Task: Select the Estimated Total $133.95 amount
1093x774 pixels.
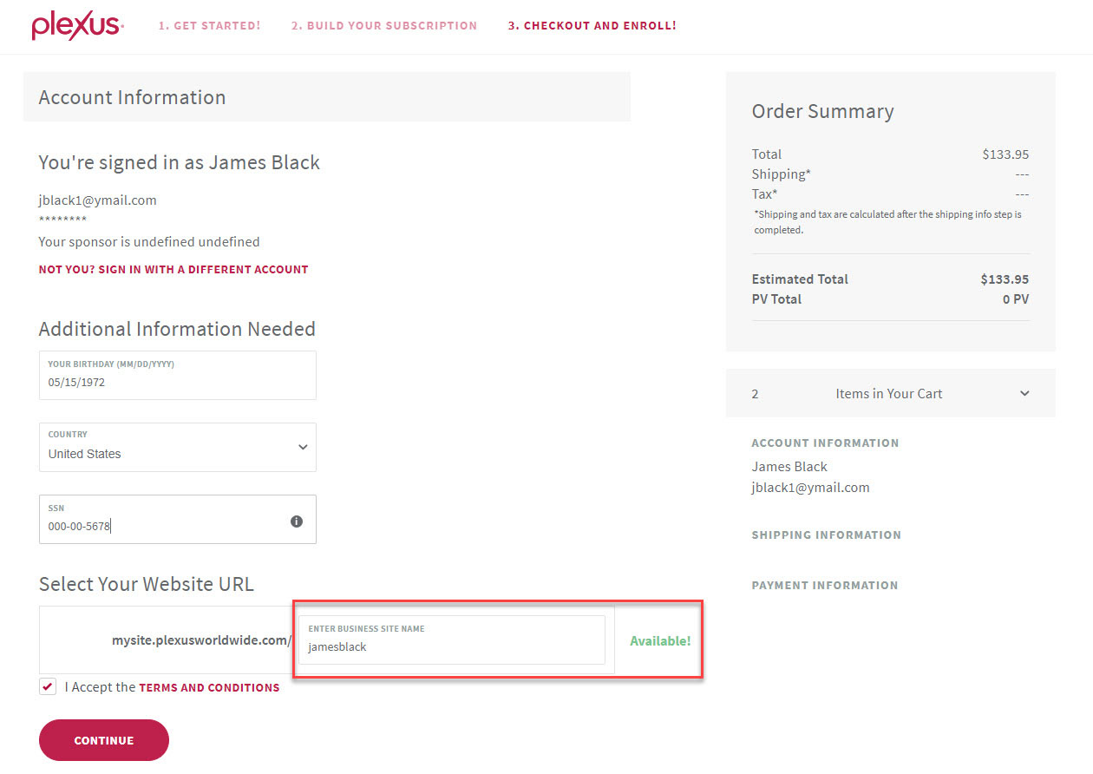Action: (1005, 279)
